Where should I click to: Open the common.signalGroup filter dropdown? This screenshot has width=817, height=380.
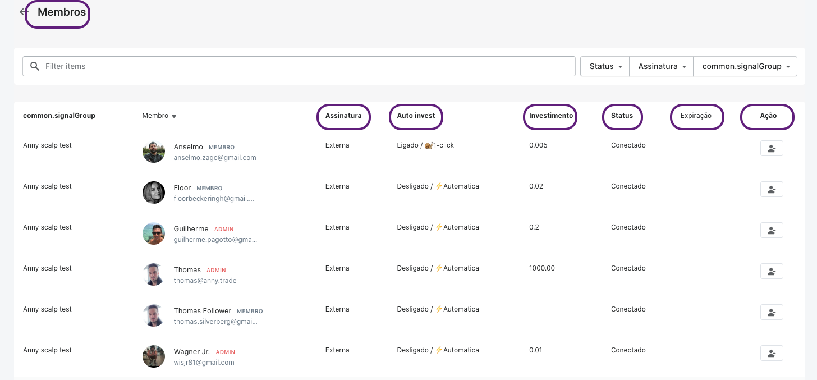click(x=745, y=66)
